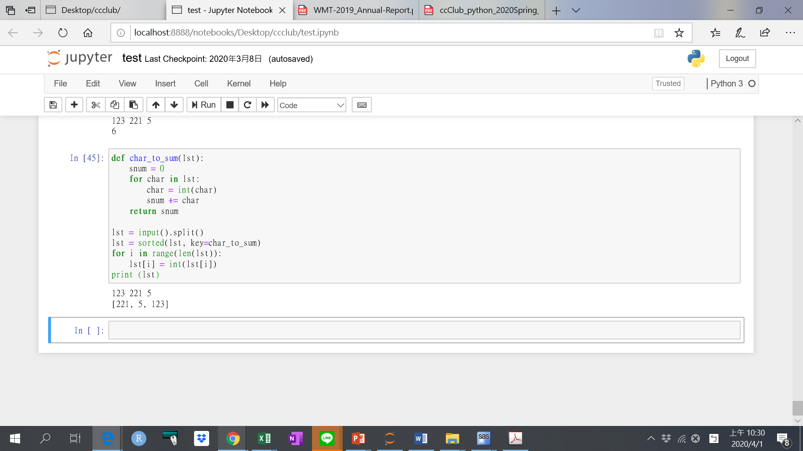The image size is (803, 451).
Task: Click the Logout button
Action: [x=737, y=58]
